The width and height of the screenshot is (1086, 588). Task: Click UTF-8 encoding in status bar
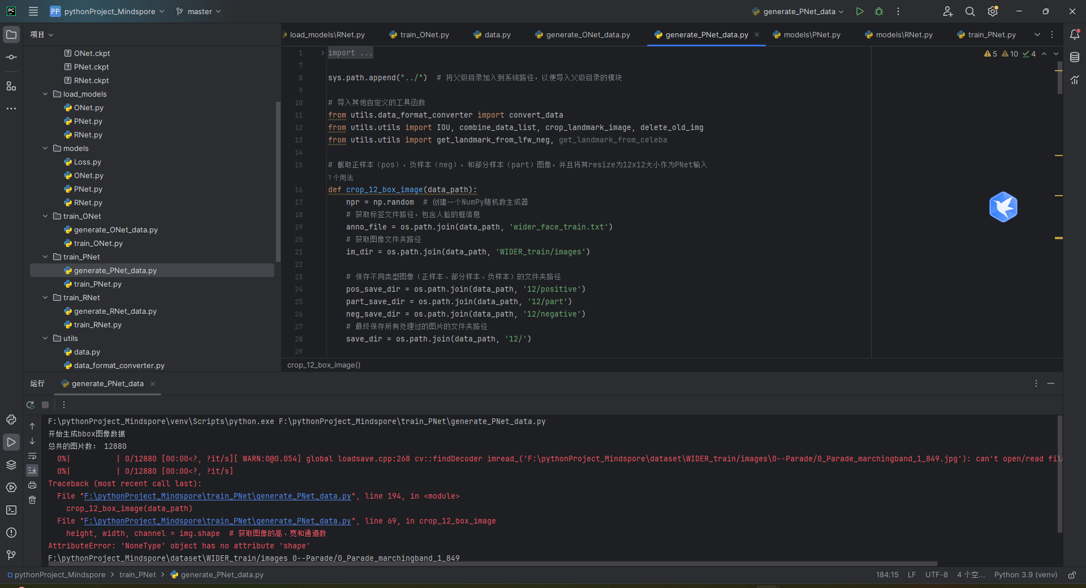pos(937,574)
